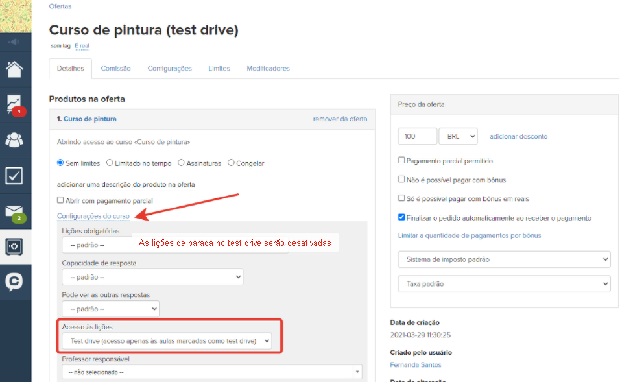The image size is (620, 382).
Task: Open the safe (sales) icon in sidebar
Action: 15,246
